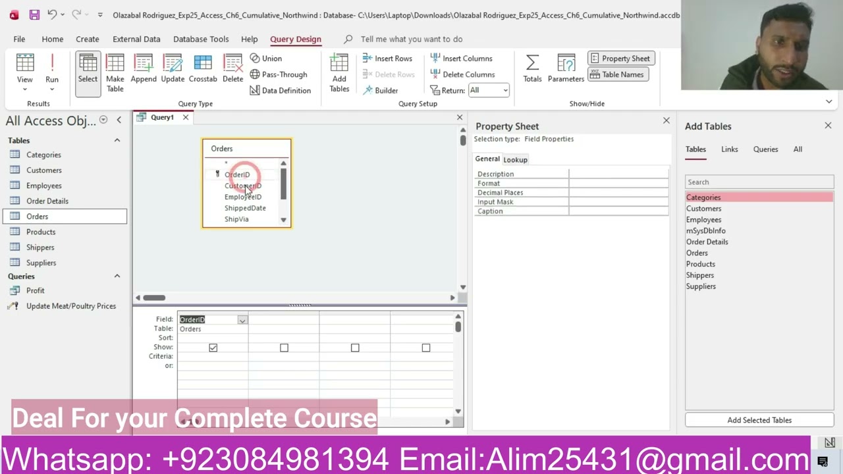Open the Profit query in navigation pane
Viewport: 843px width, 474px height.
click(36, 290)
